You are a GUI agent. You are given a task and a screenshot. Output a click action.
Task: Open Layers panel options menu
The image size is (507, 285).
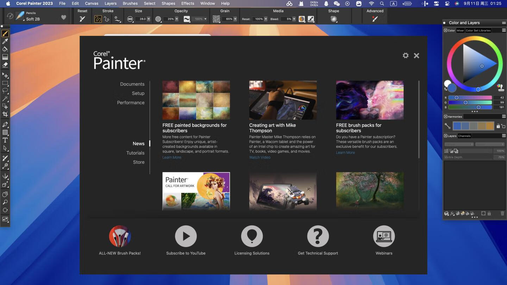pos(504,136)
